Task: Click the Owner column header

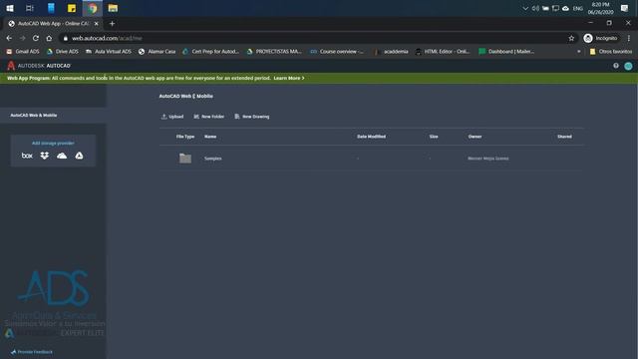Action: 475,137
